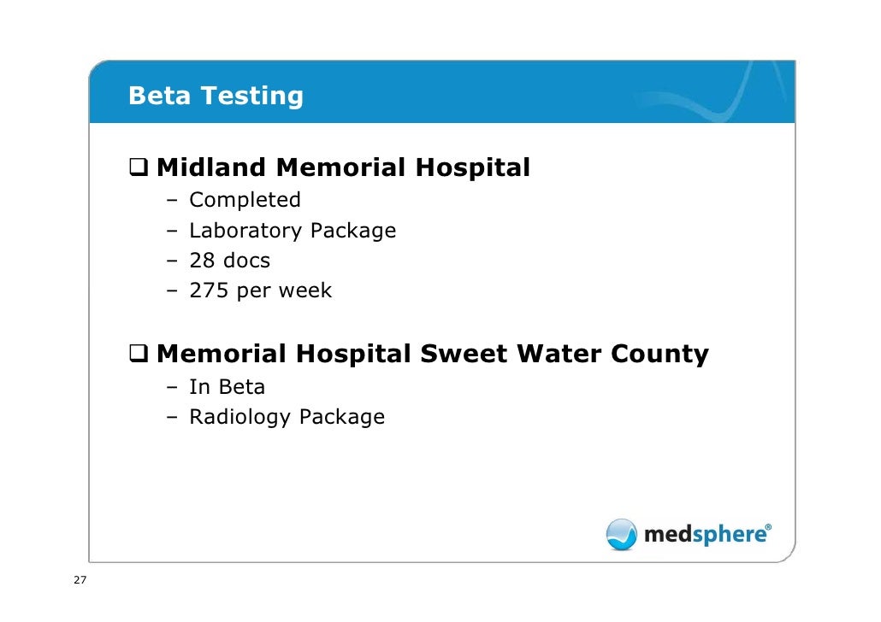The width and height of the screenshot is (881, 622).
Task: Click the Laboratory Package bullet text
Action: click(x=293, y=231)
